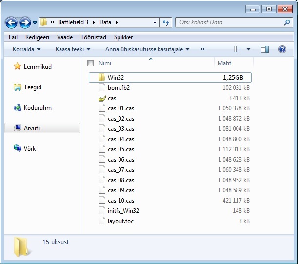Click the size value 102 031 kB
This screenshot has height=264, width=298.
(x=236, y=88)
